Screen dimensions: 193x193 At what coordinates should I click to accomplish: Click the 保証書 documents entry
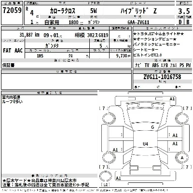(x=9, y=65)
